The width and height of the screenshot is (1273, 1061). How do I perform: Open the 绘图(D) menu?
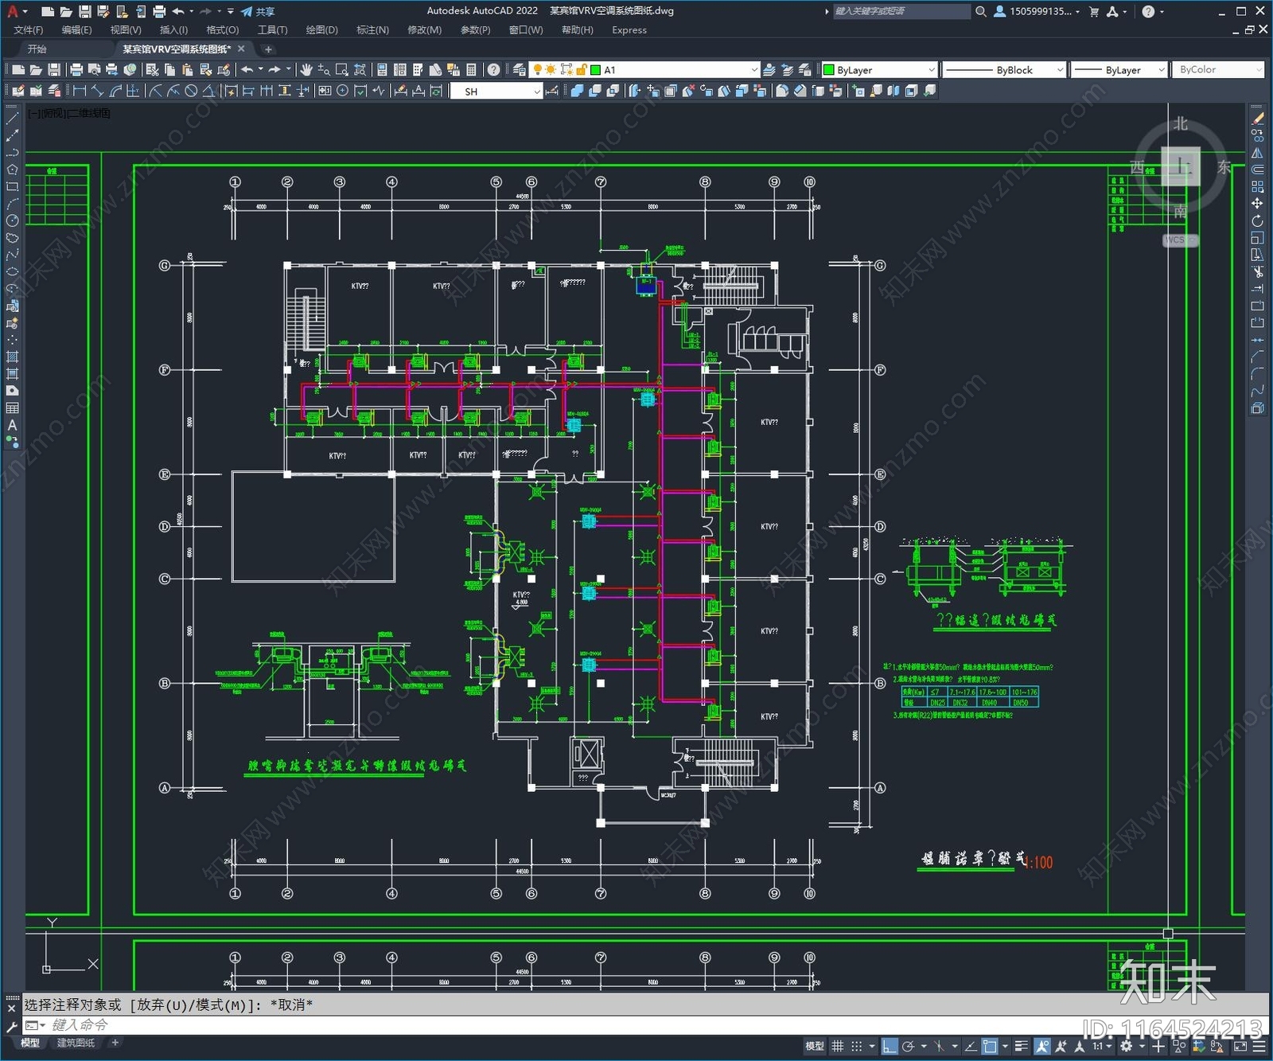point(321,30)
